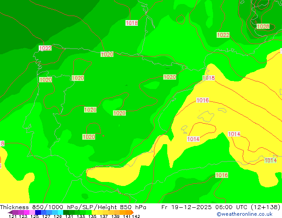Click the map title 'Thickness 850/1000 hPa/SLP/Height 850 hPa'

click(x=73, y=207)
